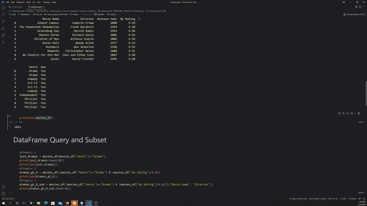Open the Manage gear in the activity bar
Viewport: 367px width, 206px height.
pyautogui.click(x=3, y=193)
